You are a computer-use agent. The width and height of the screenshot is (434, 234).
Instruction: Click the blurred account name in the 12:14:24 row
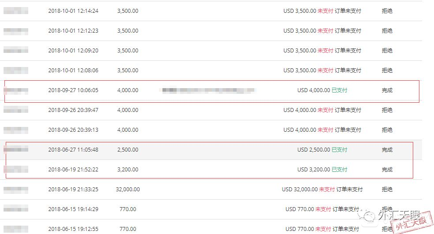[16, 11]
